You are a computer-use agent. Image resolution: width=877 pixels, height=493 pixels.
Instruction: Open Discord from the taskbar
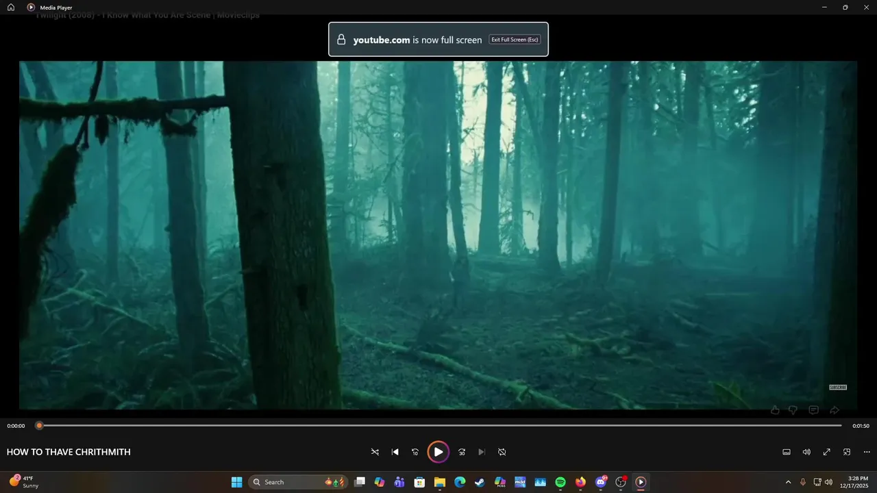(x=601, y=482)
